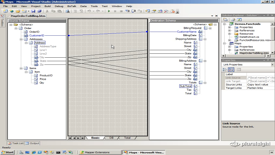The image size is (275, 155).
Task: Click the Open File folder icon
Action: click(x=18, y=11)
